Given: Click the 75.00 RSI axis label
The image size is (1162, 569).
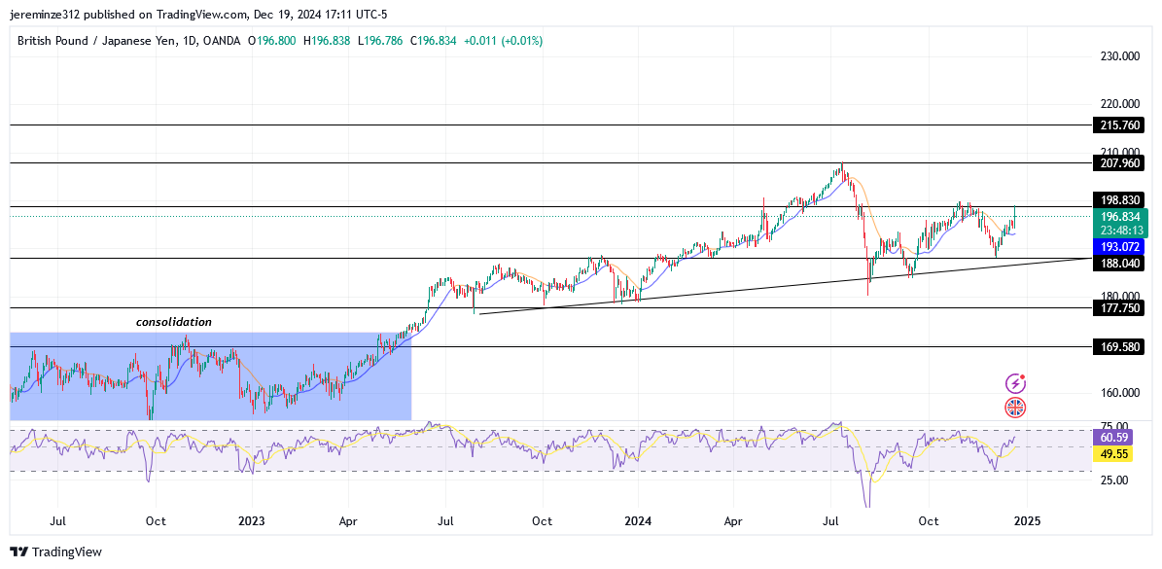Looking at the screenshot, I should click(1113, 426).
